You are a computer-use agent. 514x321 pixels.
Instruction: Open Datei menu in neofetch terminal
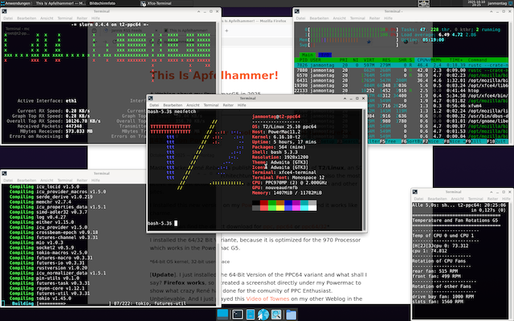pos(153,105)
